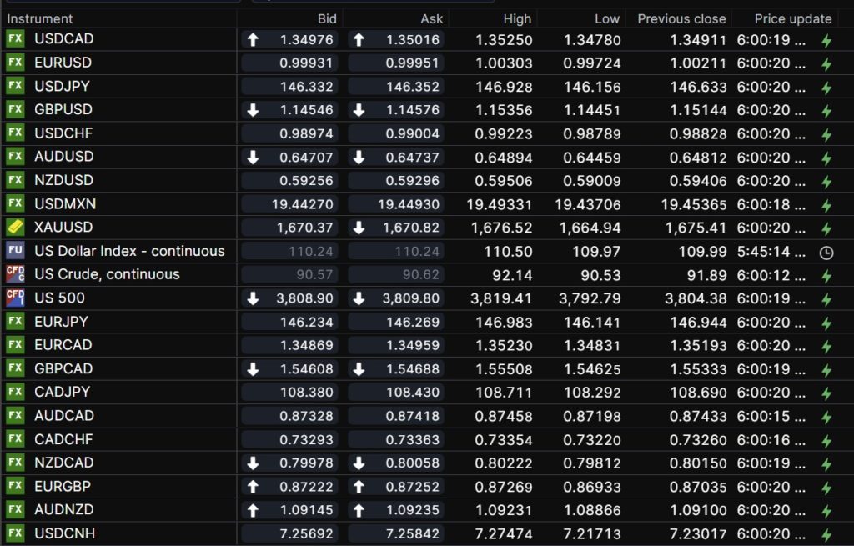Click the green lightning icon in EURUSD row
The image size is (854, 546).
pyautogui.click(x=826, y=63)
